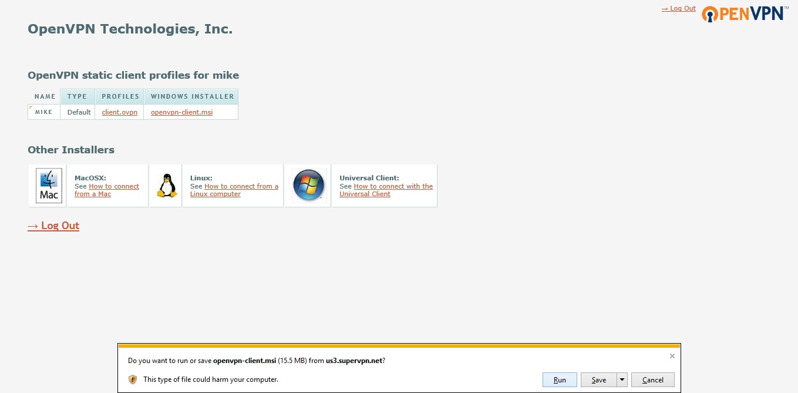This screenshot has width=798, height=393.
Task: Click the Linux: label
Action: [201, 178]
